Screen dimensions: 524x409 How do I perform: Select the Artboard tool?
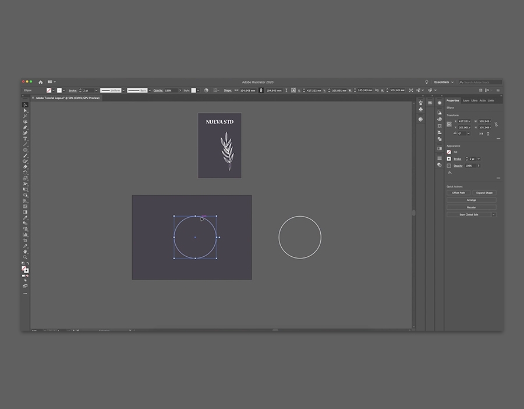click(x=25, y=241)
